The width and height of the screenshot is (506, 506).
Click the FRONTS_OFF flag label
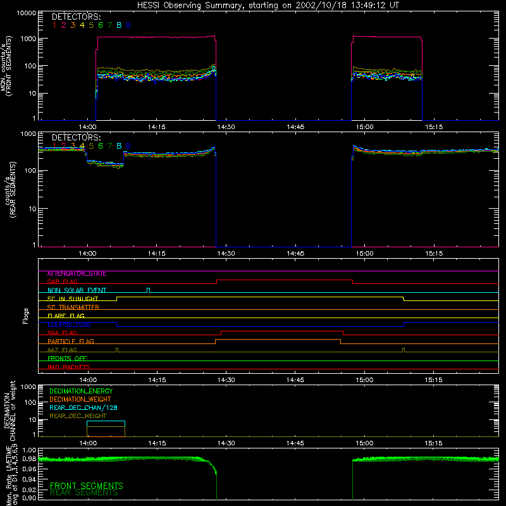point(67,359)
